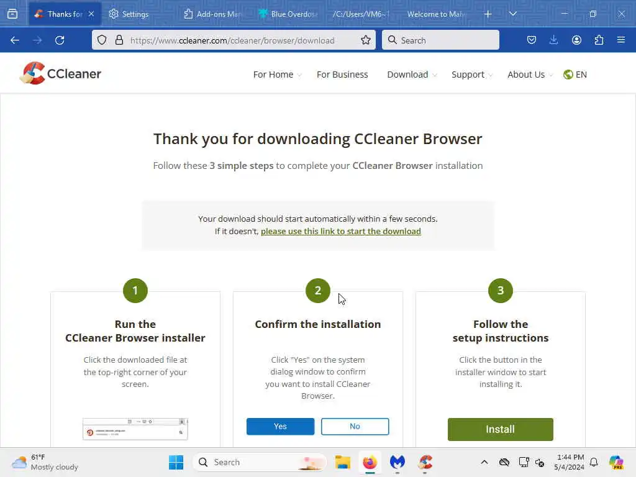Screen dimensions: 636x477
Task: Open the For Business page
Action: pyautogui.click(x=342, y=75)
